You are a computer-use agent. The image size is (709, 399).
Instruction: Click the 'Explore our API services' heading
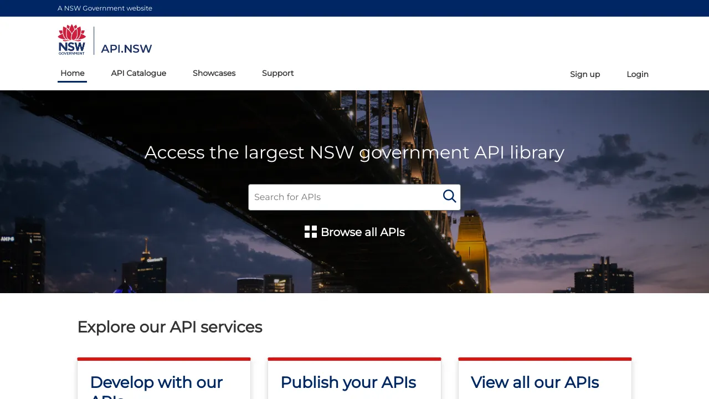point(169,327)
